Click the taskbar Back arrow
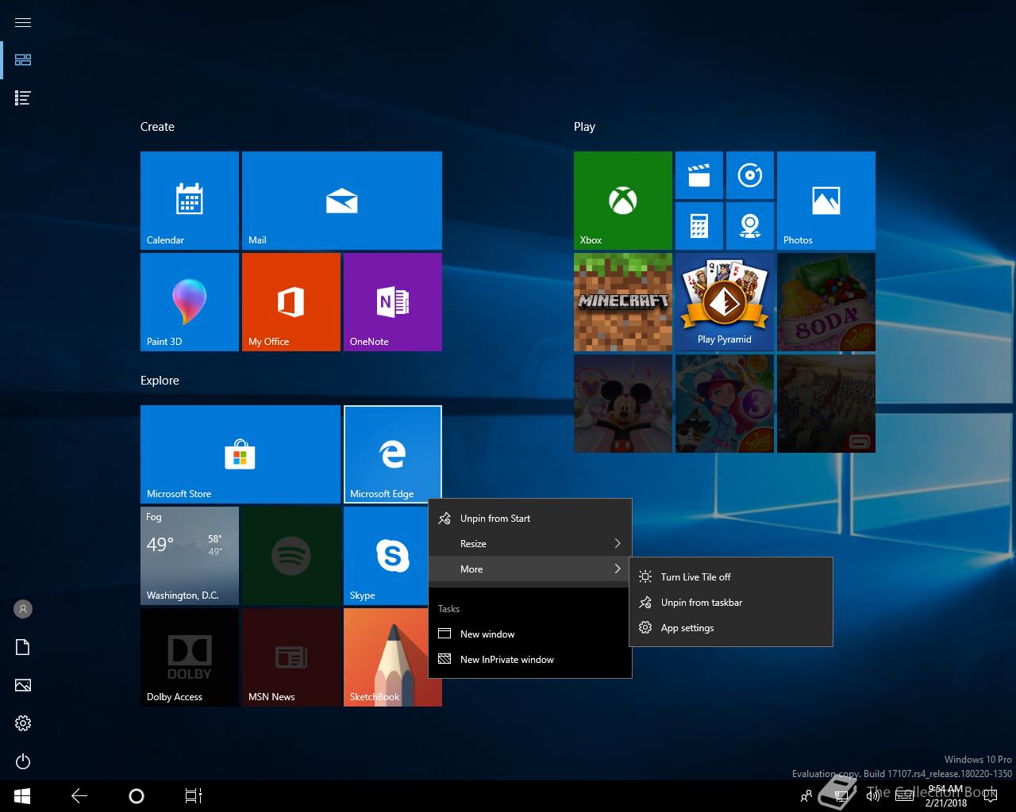Viewport: 1016px width, 812px height. [79, 796]
